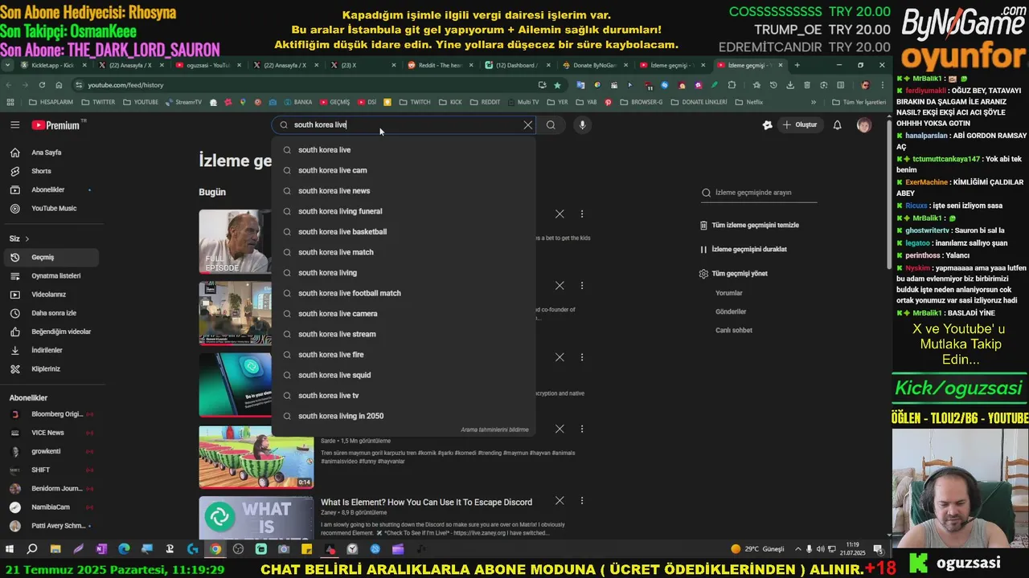This screenshot has width=1029, height=578.
Task: Open Klipleriniz in the sidebar
Action: (x=50, y=368)
